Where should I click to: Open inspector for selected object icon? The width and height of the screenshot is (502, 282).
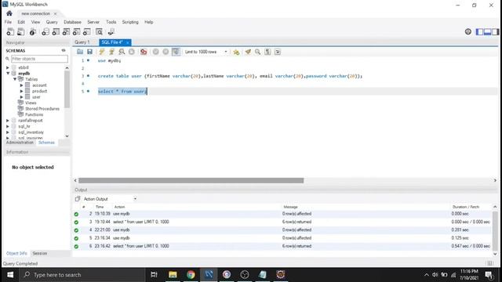pyautogui.click(x=33, y=31)
